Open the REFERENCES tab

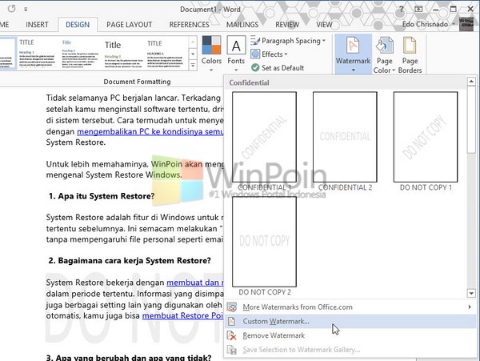click(189, 25)
